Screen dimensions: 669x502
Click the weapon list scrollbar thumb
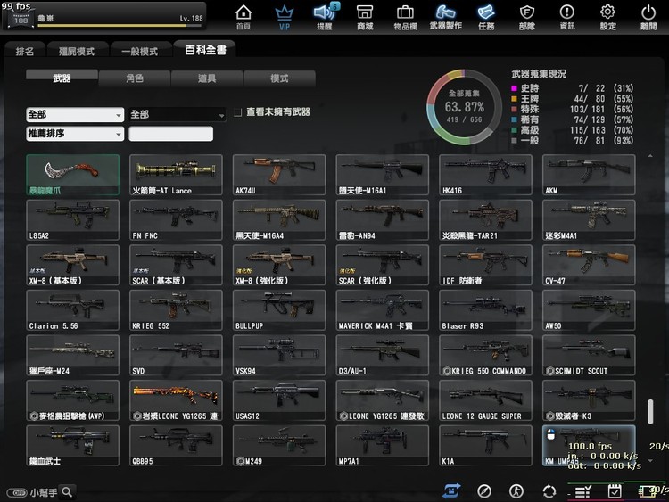(650, 412)
